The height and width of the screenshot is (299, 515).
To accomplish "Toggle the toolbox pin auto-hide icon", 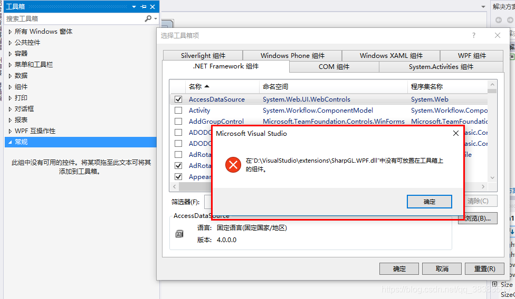I will pos(144,6).
